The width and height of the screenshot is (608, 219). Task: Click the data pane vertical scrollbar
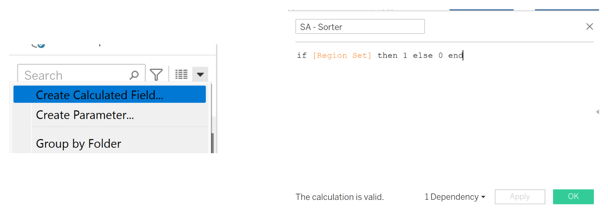(212, 142)
